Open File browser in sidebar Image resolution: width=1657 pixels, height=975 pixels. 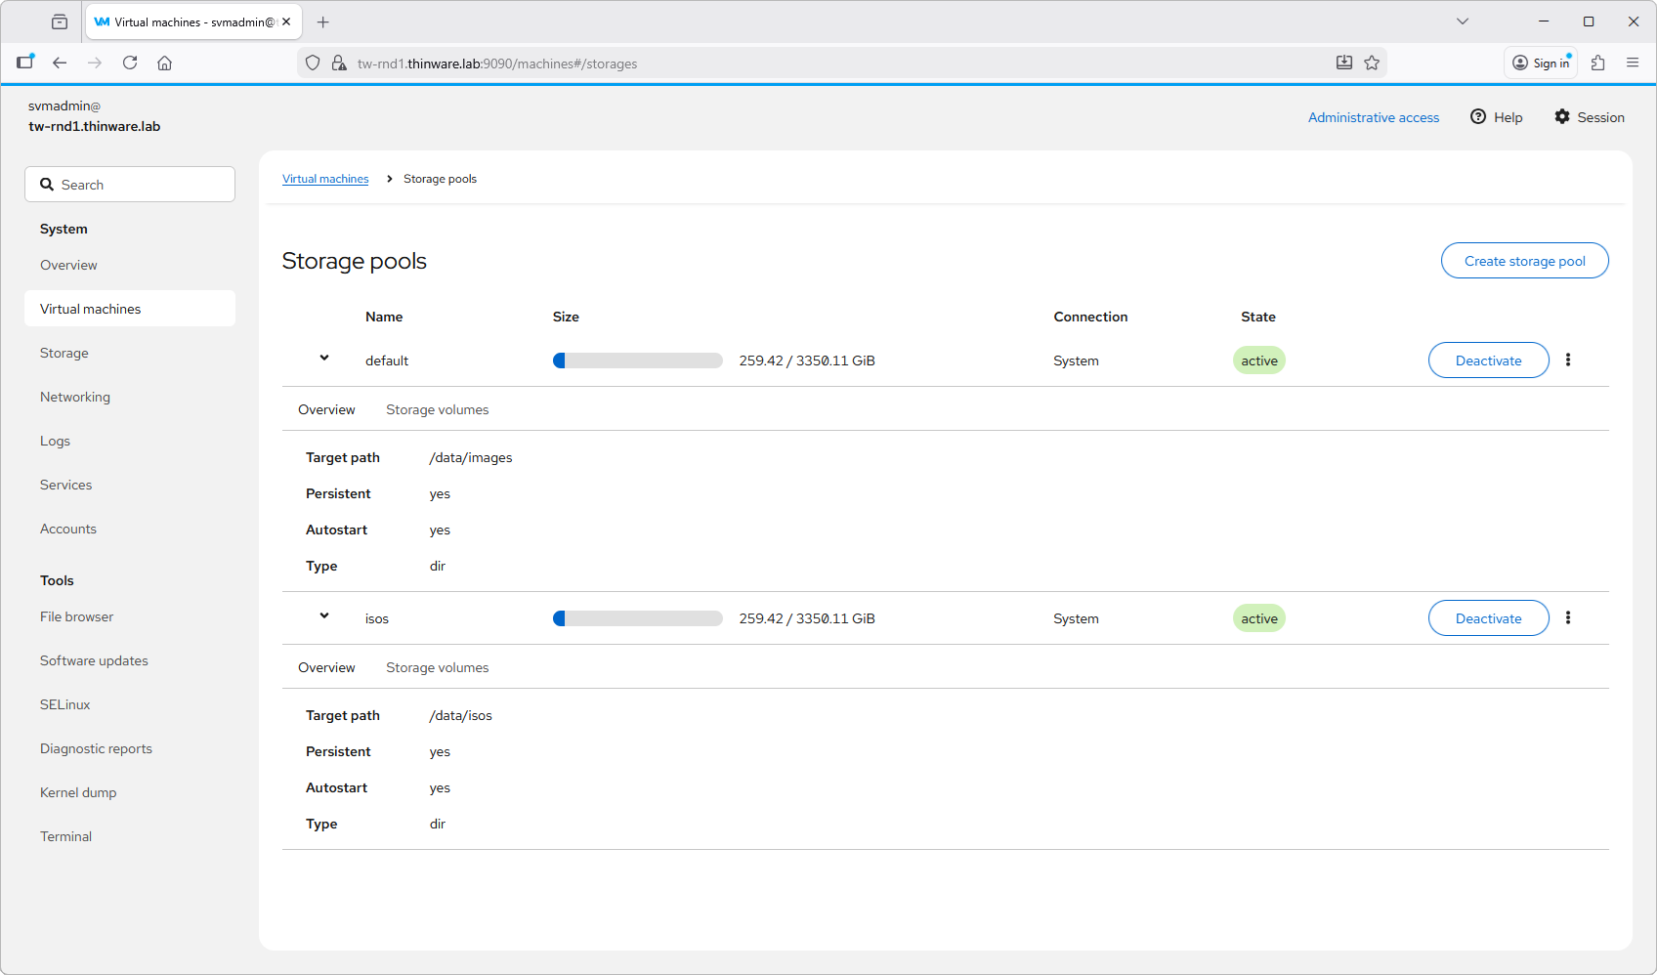point(130,616)
